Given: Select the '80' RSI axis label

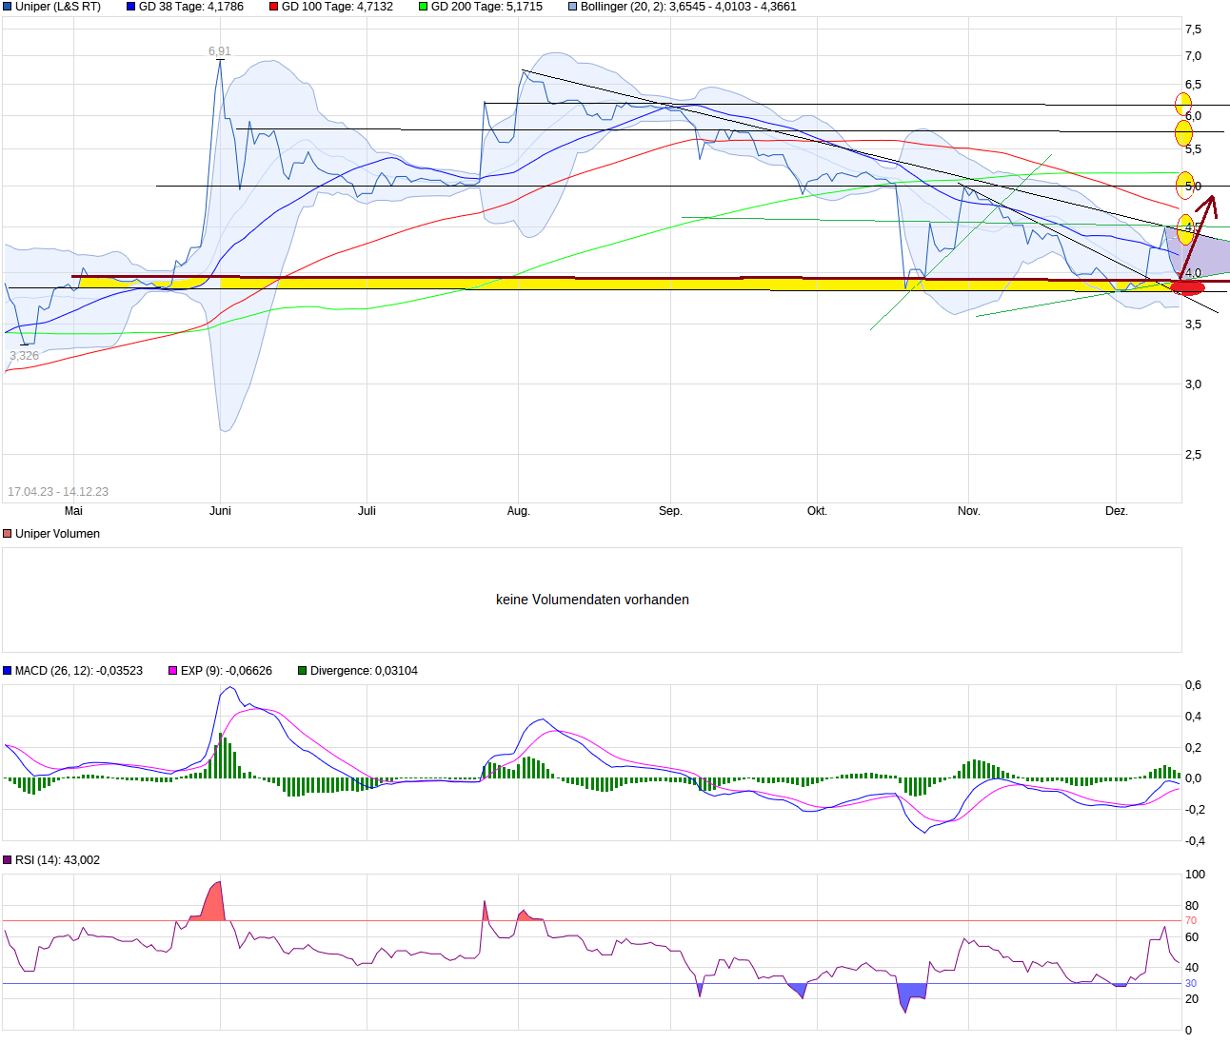Looking at the screenshot, I should 1191,906.
